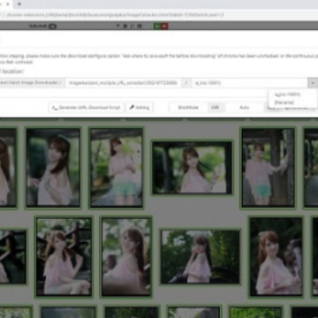Click the red button in the dark toolbar
318x318 pixels.
pyautogui.click(x=164, y=26)
